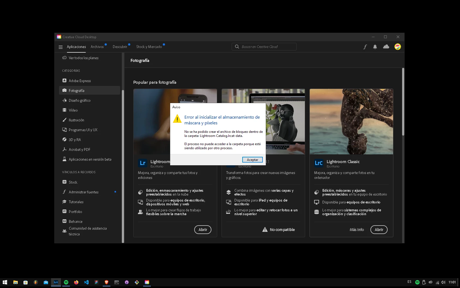This screenshot has width=460, height=288.
Task: Click the volume icon in system tray
Action: 443,282
